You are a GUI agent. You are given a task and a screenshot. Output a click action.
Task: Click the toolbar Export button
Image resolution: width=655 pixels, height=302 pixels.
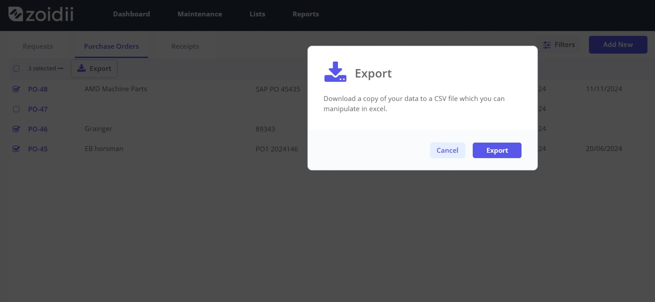click(x=94, y=69)
